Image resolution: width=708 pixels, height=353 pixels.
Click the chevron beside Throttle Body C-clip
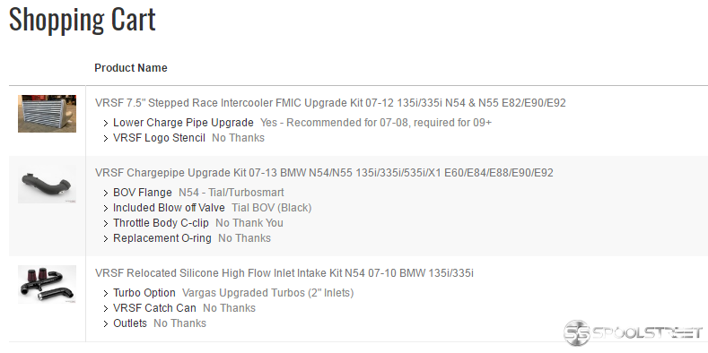pyautogui.click(x=106, y=224)
